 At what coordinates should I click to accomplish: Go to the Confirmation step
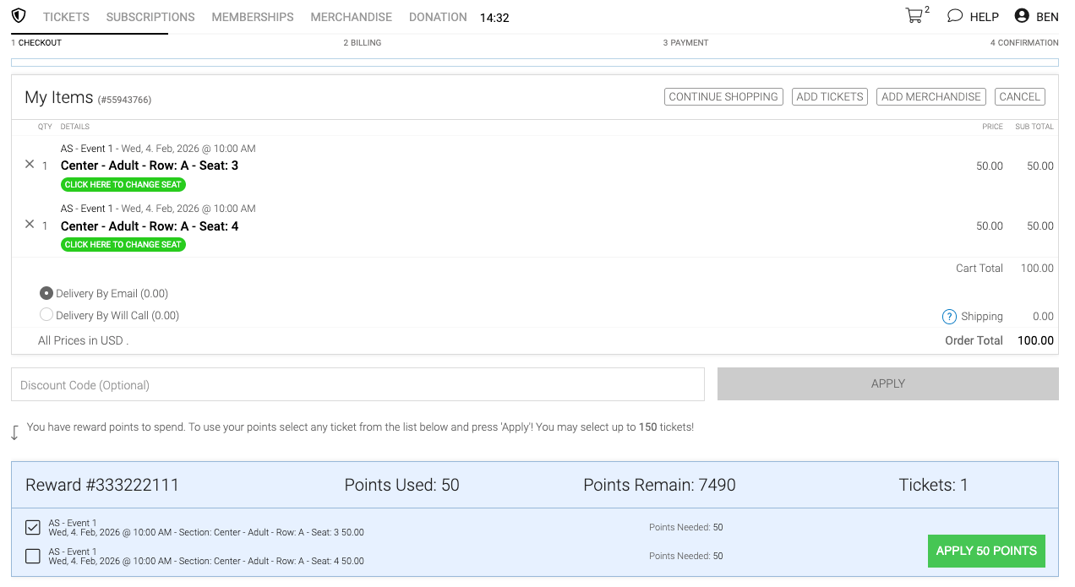pyautogui.click(x=1024, y=42)
